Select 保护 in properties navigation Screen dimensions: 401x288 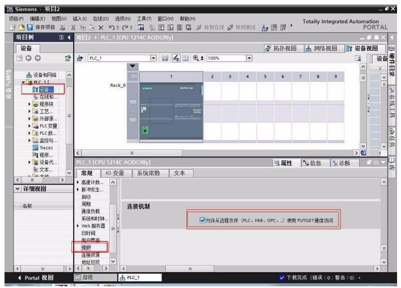pos(86,248)
